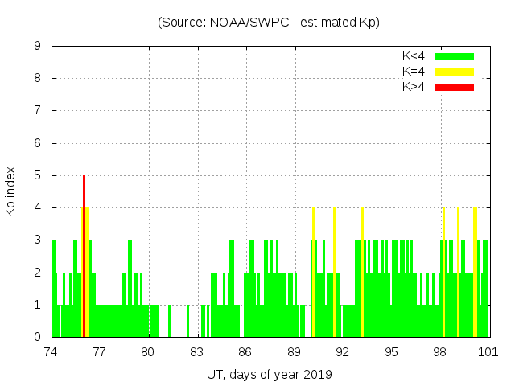Select the tall red bar reaching Kp 5

84,256
